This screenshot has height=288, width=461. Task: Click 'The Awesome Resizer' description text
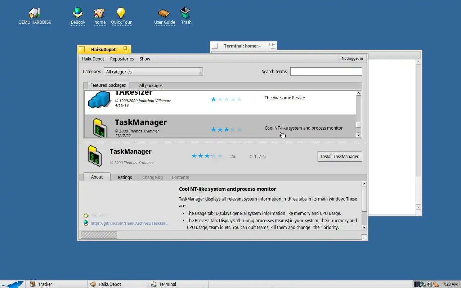click(285, 98)
